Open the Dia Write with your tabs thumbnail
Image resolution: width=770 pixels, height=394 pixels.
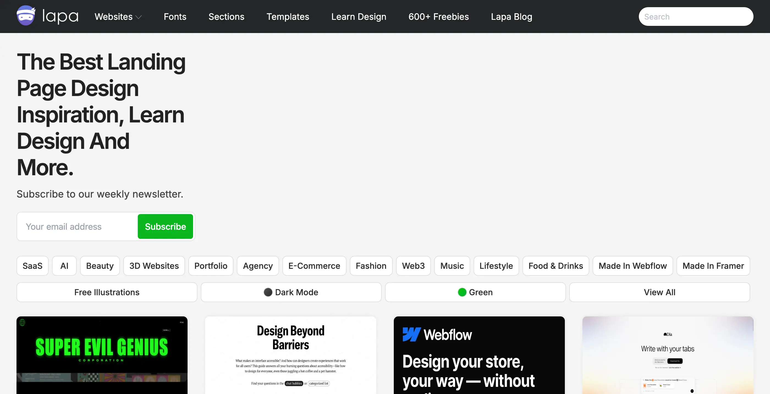click(x=668, y=355)
